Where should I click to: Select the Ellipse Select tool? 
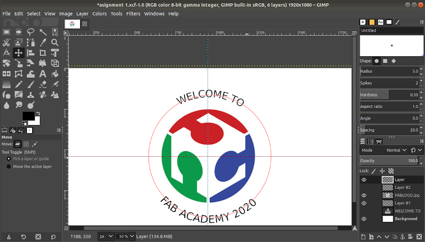pos(18,32)
